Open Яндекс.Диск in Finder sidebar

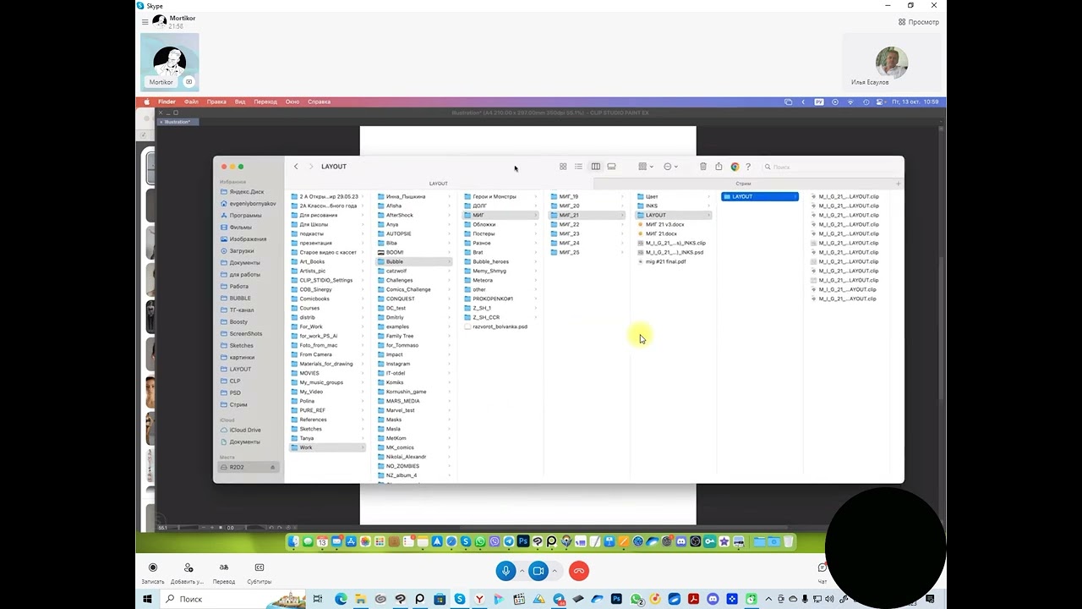pos(247,192)
